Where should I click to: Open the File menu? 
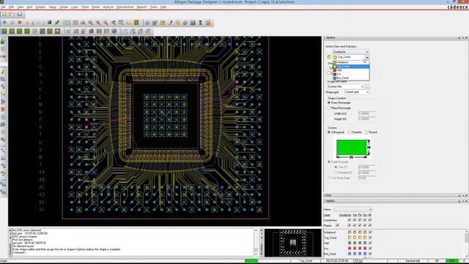point(3,7)
